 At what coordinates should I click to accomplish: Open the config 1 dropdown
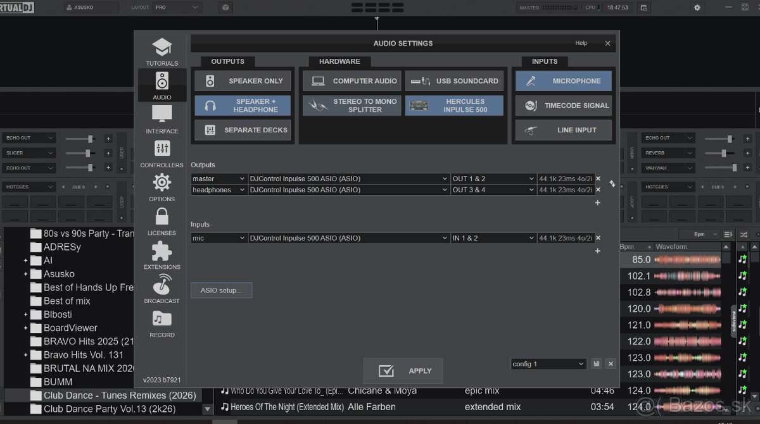(549, 364)
